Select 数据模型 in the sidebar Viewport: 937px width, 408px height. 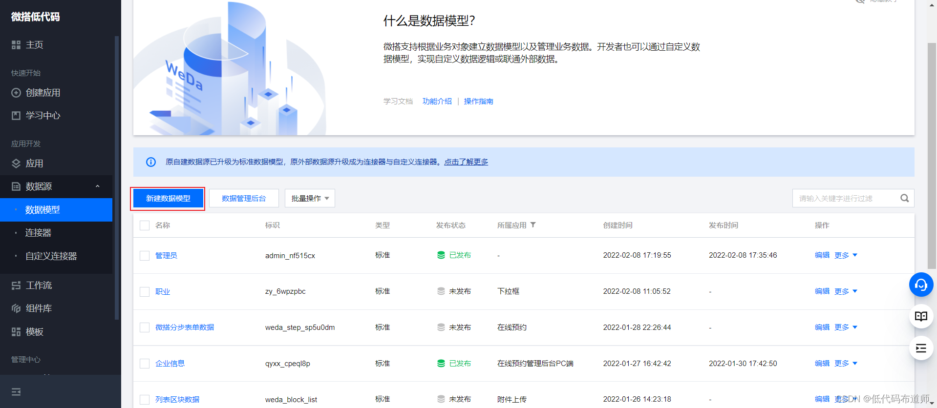pos(56,210)
